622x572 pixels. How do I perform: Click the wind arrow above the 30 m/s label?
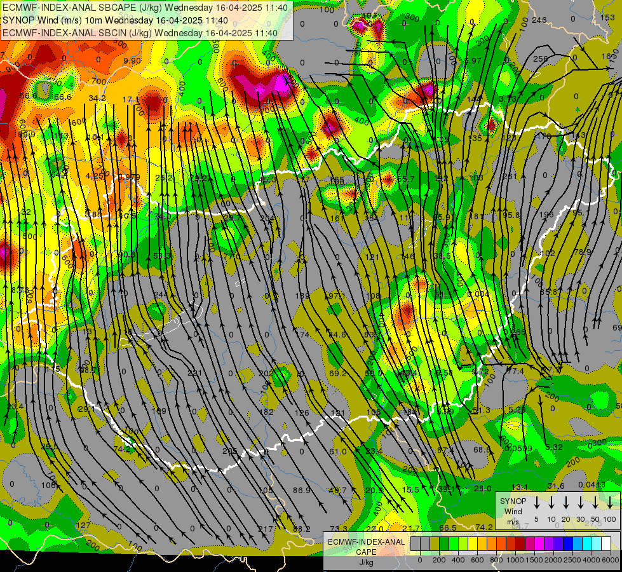(580, 503)
